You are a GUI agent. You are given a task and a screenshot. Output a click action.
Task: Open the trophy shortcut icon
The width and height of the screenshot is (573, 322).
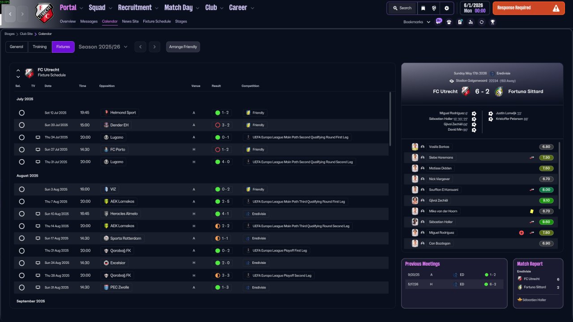[492, 22]
